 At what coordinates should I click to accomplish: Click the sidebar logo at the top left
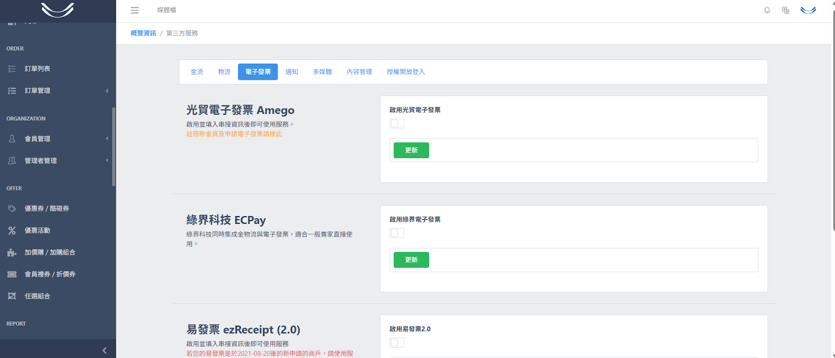coord(57,10)
